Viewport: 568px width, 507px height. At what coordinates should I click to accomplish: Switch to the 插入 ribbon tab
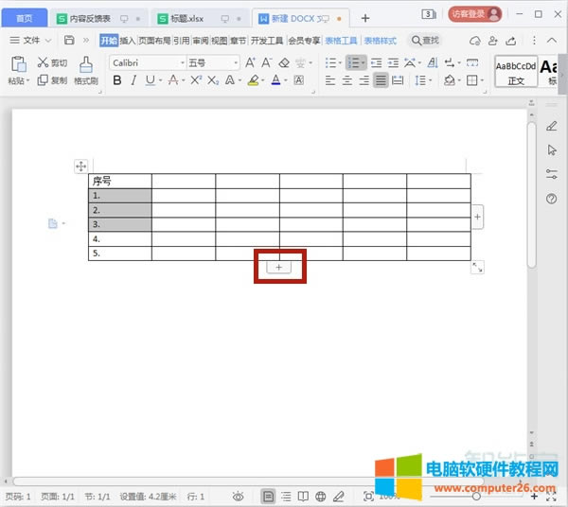[x=128, y=41]
